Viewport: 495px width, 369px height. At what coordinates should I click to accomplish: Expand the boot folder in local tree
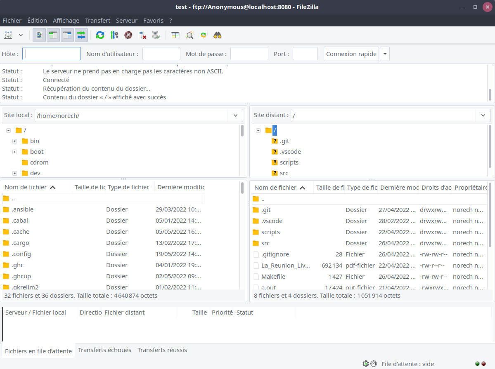click(x=14, y=152)
